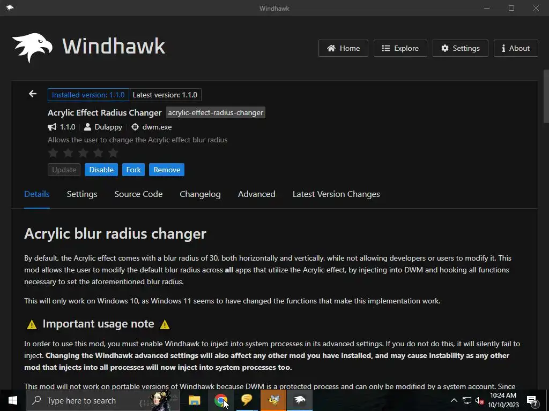The width and height of the screenshot is (549, 411).
Task: Click the Windhawk taskbar icon
Action: (300, 400)
